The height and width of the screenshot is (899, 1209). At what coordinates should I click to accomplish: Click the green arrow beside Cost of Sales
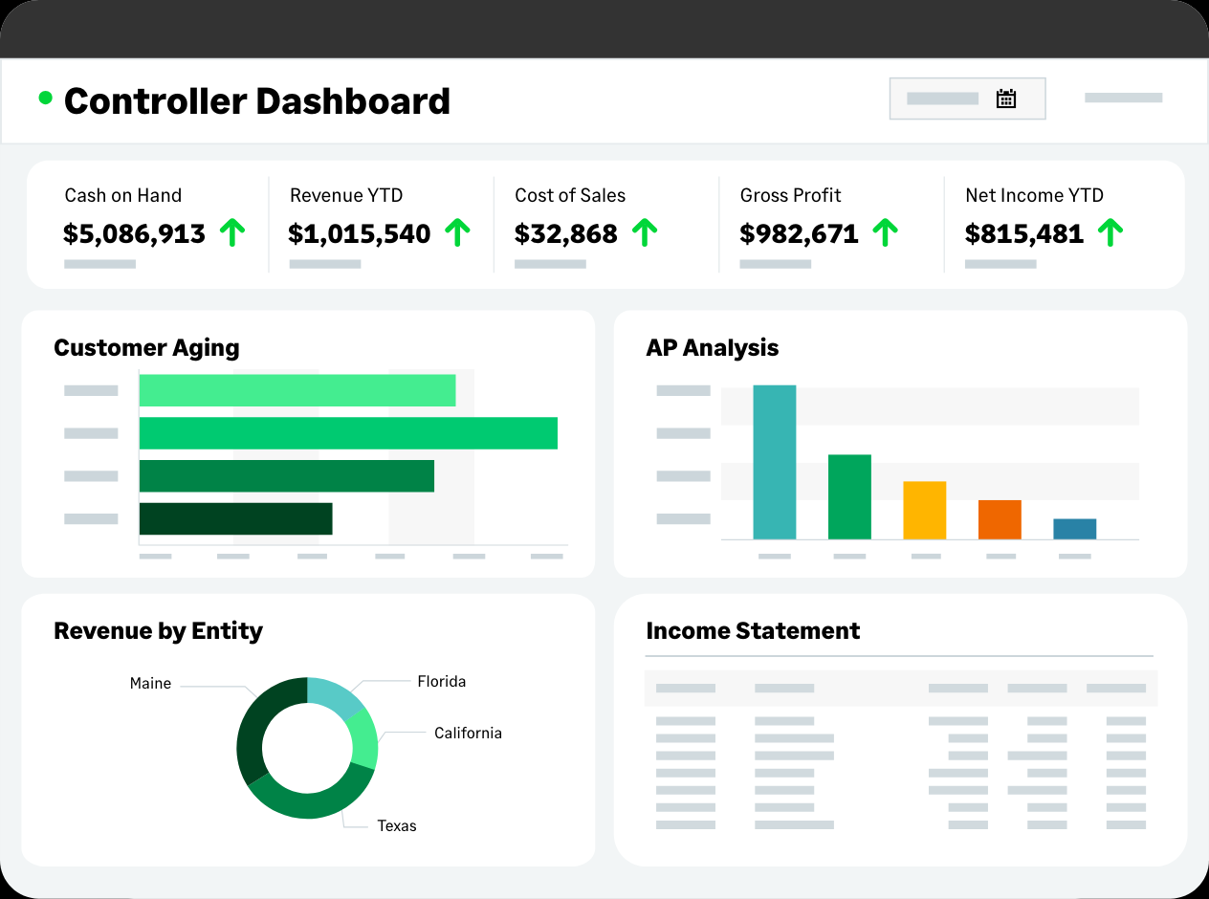(x=645, y=232)
